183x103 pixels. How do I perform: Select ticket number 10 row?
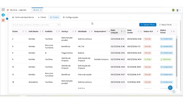pos(93,67)
